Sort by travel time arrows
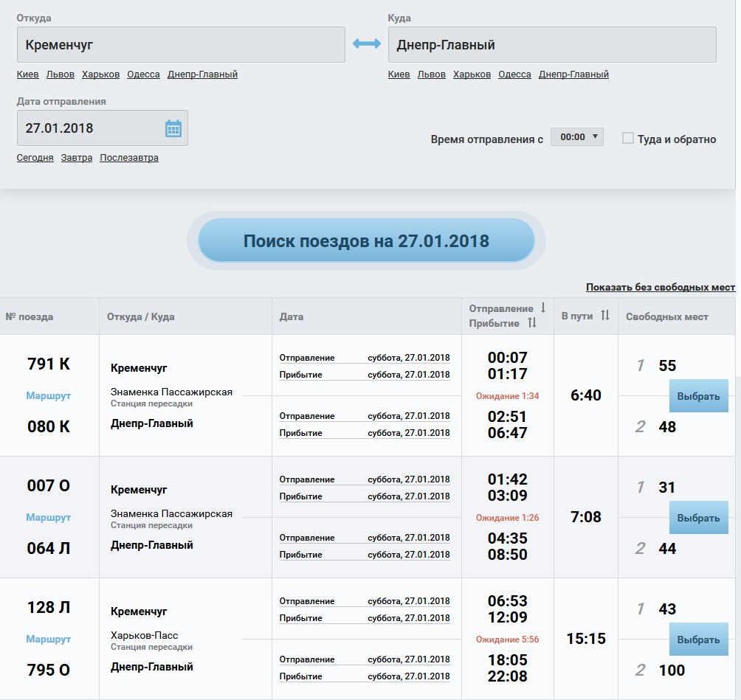This screenshot has width=741, height=700. pos(605,316)
